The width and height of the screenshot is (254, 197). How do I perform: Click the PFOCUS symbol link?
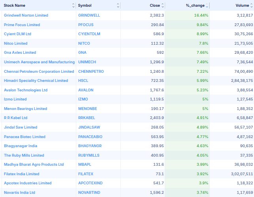click(86, 25)
